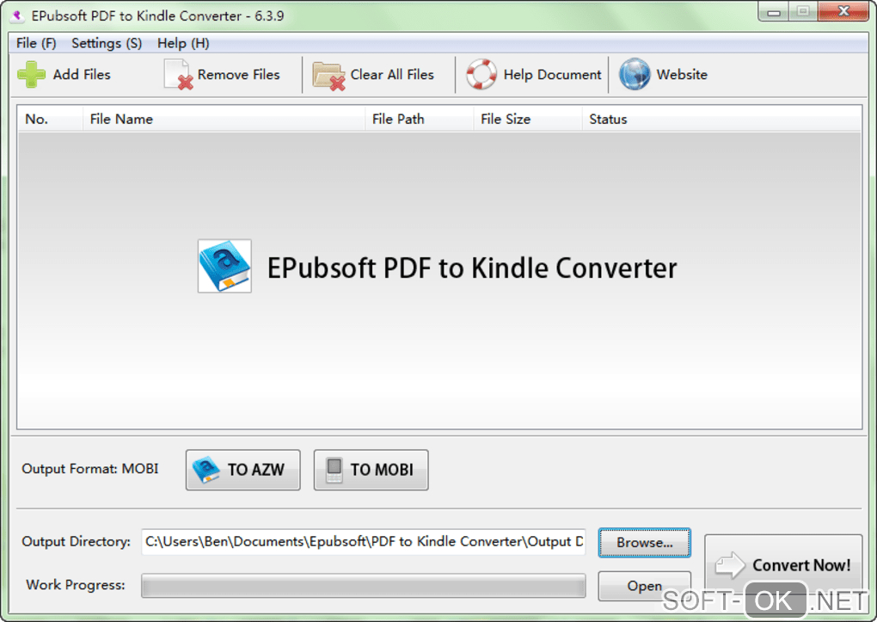This screenshot has height=622, width=877.
Task: Choose the TO MOBI output format
Action: pos(371,470)
